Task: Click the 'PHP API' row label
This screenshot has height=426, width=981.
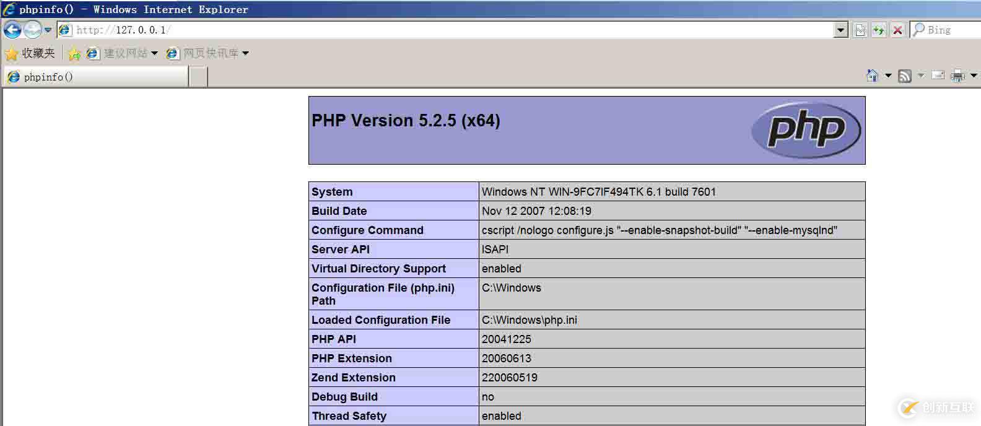Action: click(334, 339)
